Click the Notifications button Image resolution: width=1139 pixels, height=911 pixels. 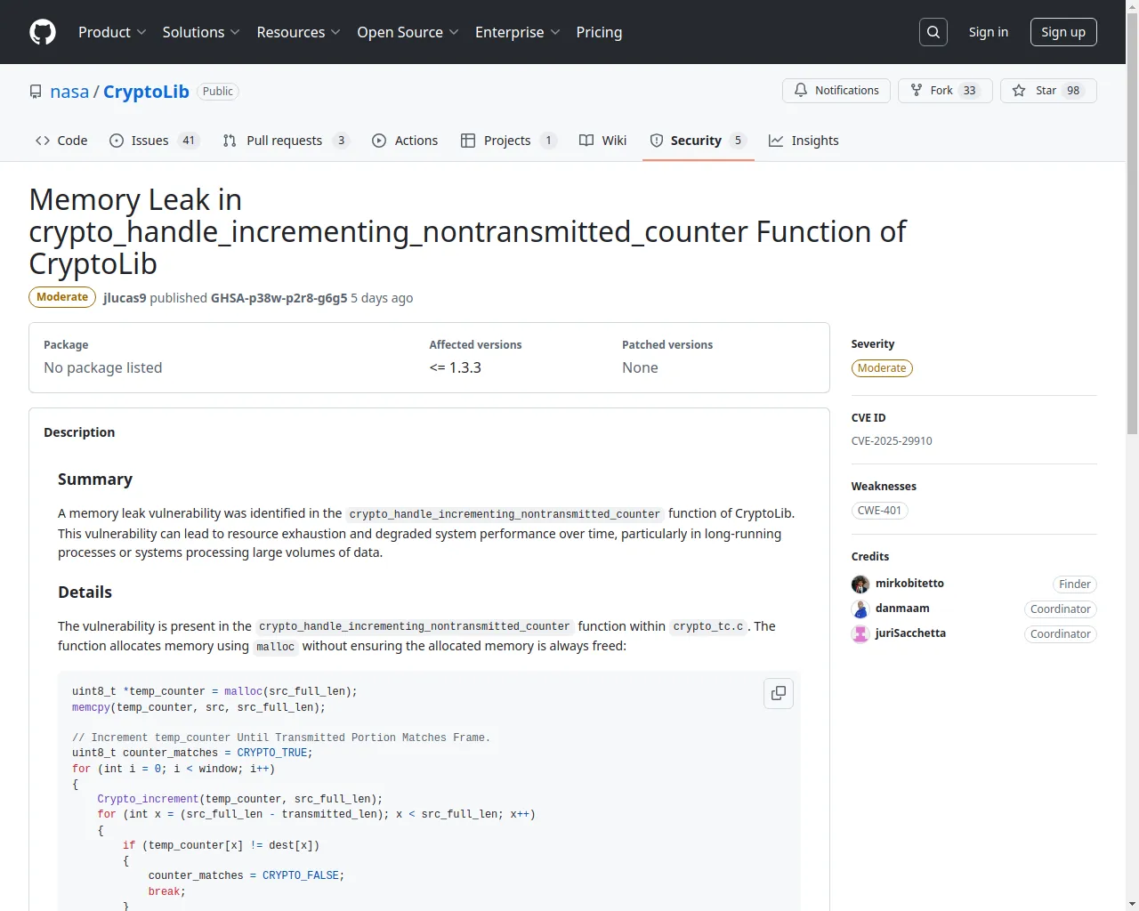click(x=836, y=91)
